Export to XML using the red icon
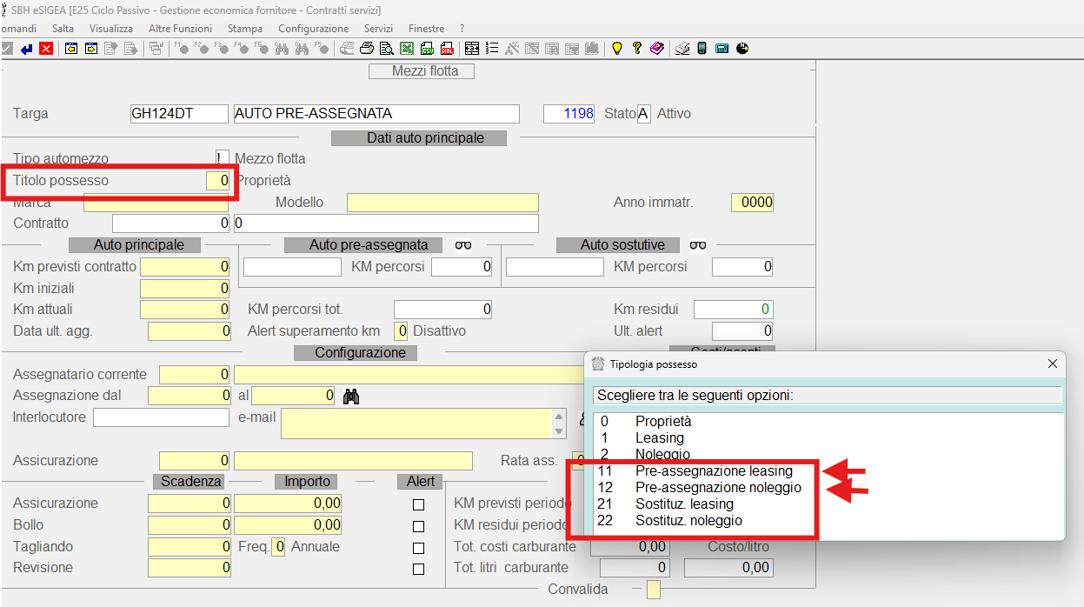The image size is (1084, 607). click(x=447, y=49)
